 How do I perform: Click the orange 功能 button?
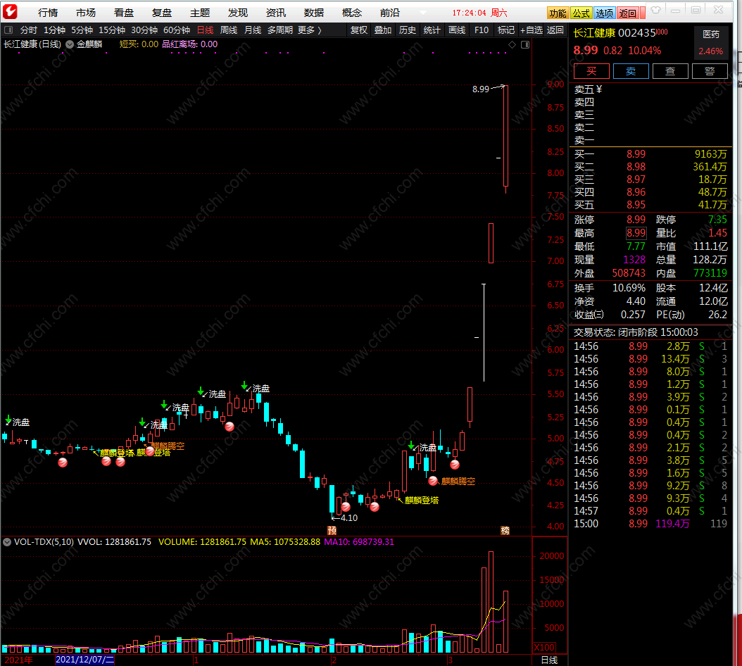(558, 13)
